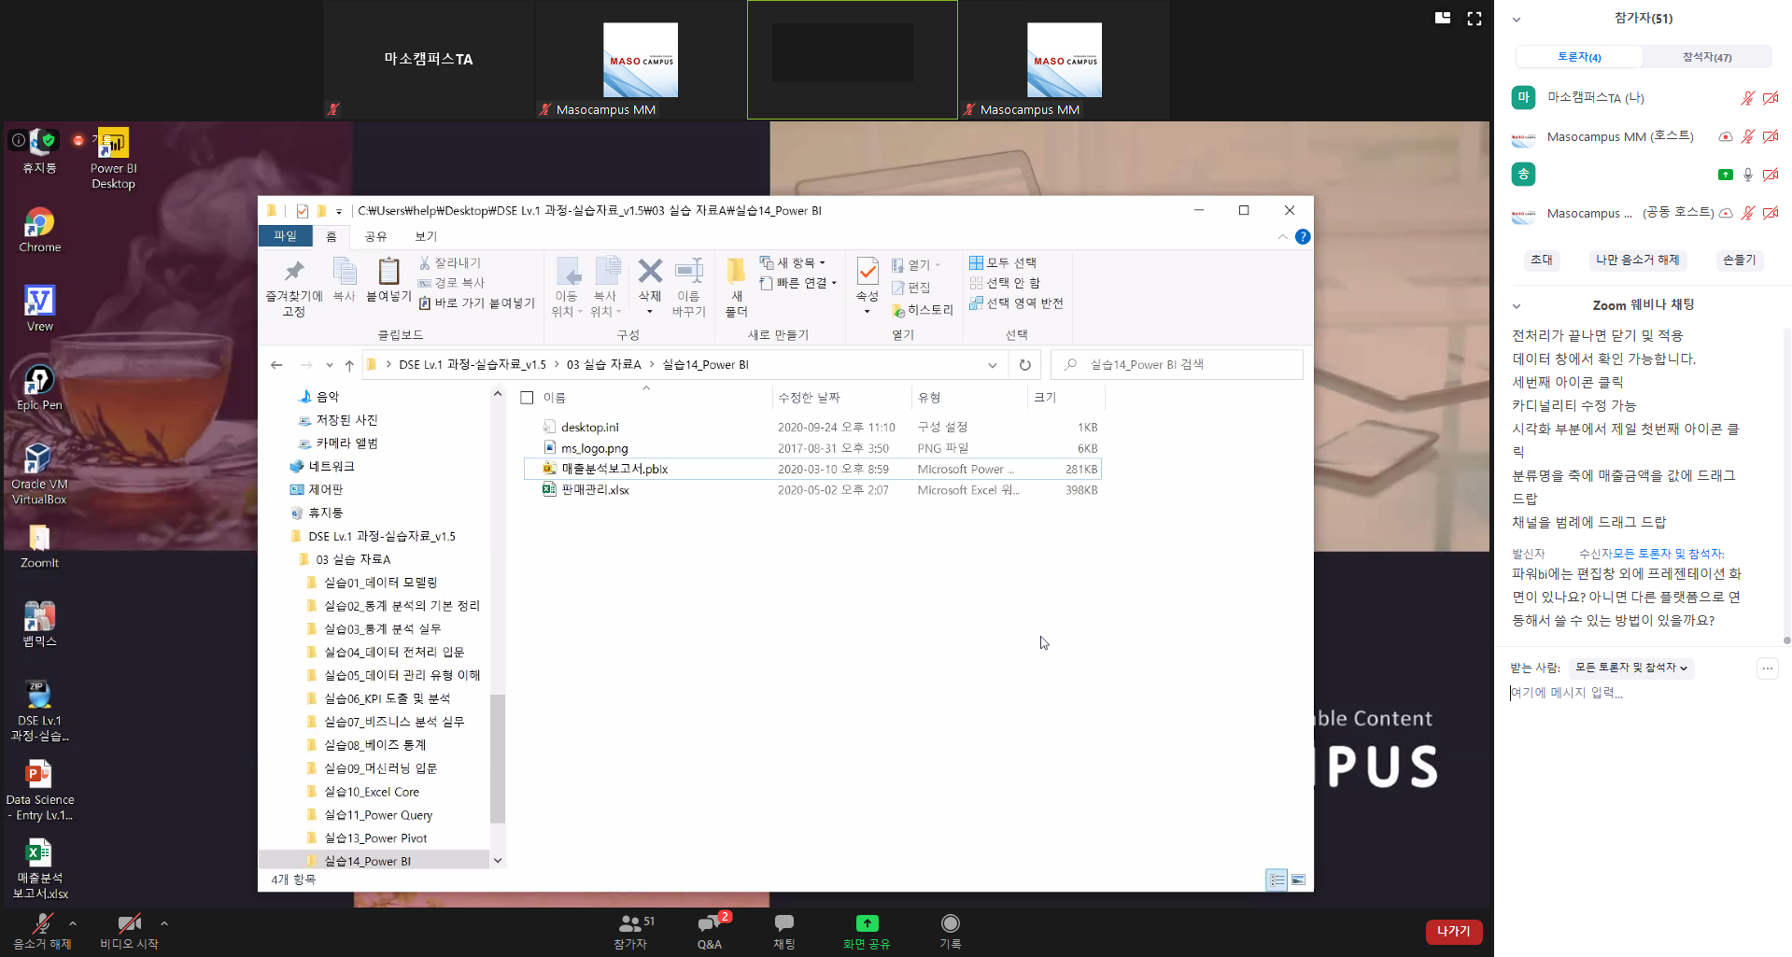Click the record icon in Zoom toolbar

(950, 923)
